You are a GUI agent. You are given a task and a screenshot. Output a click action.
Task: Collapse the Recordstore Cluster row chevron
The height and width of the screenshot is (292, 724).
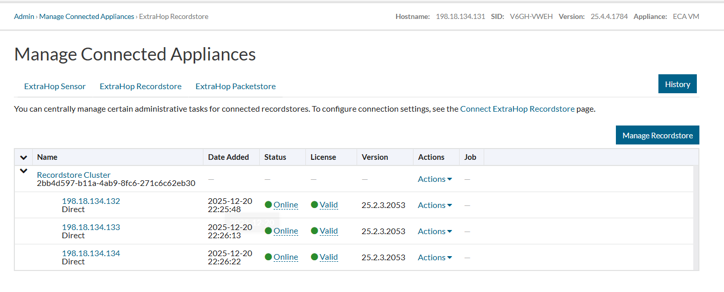[24, 171]
